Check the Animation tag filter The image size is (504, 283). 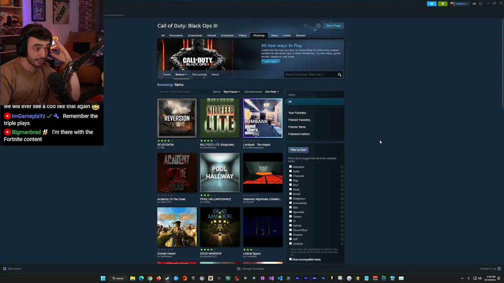[291, 167]
